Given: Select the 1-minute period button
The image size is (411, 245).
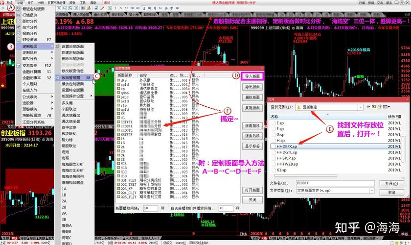Looking at the screenshot, I should 115,8.
